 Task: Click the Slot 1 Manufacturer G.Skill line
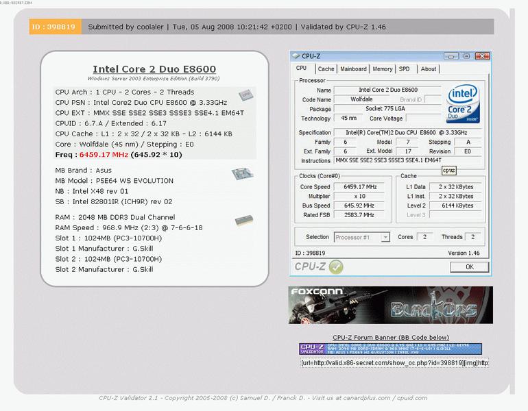coord(104,249)
